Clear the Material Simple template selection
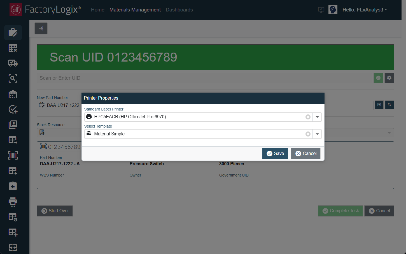This screenshot has height=254, width=406. 308,134
